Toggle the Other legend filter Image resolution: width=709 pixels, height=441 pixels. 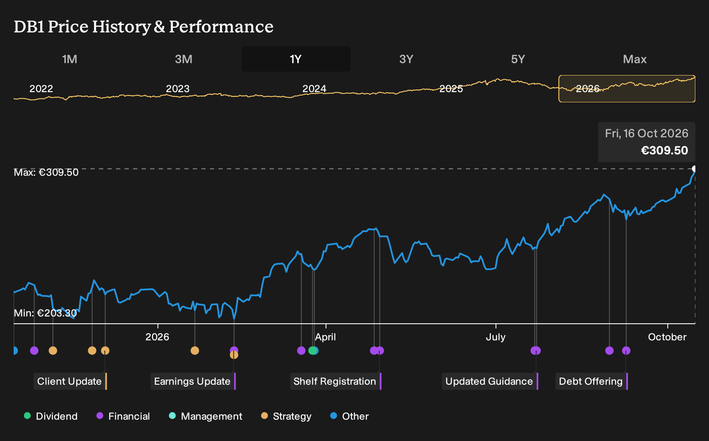pos(349,416)
